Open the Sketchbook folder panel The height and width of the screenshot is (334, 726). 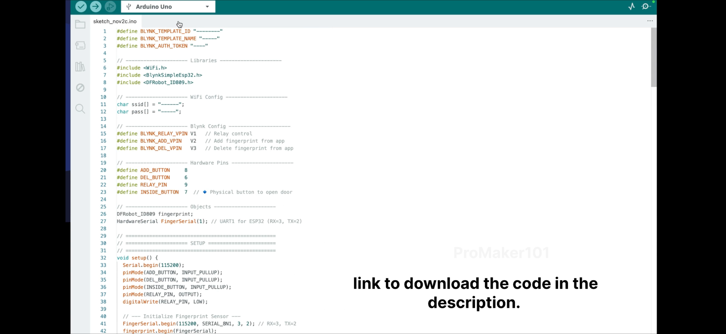coord(80,24)
